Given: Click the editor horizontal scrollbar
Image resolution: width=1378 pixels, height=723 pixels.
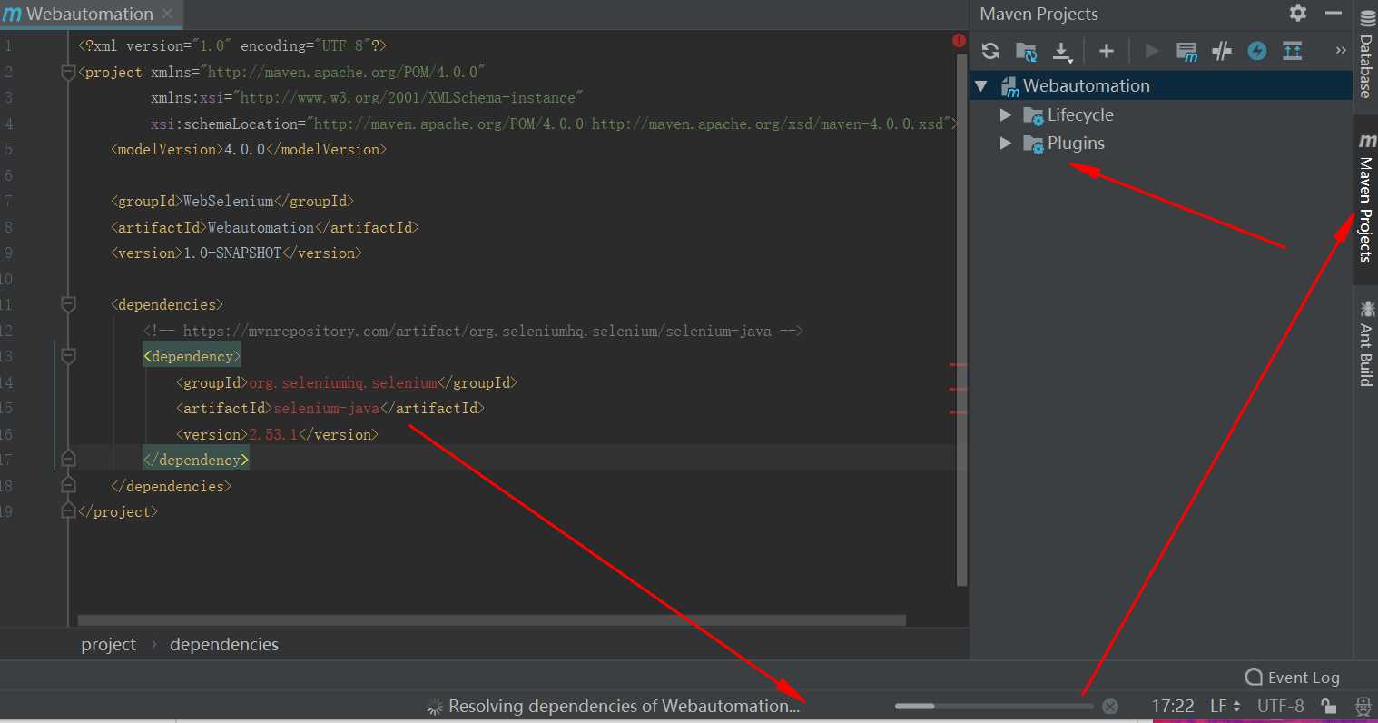Looking at the screenshot, I should point(491,620).
